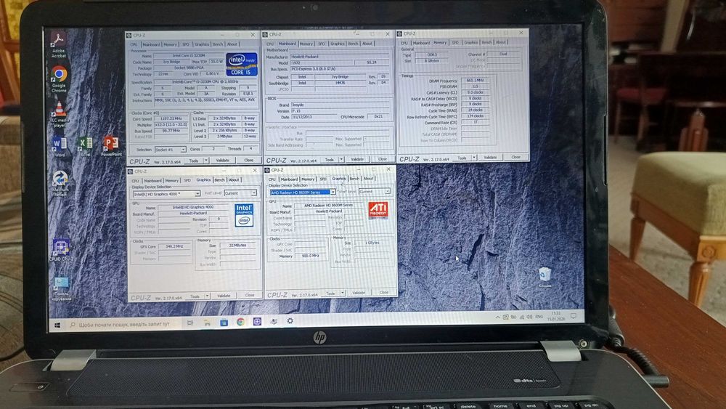Launch Google Chrome from the desktop
The height and width of the screenshot is (409, 726).
pos(59,79)
